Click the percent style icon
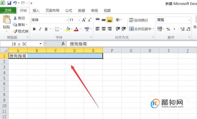The height and width of the screenshot is (119, 197). point(168,29)
